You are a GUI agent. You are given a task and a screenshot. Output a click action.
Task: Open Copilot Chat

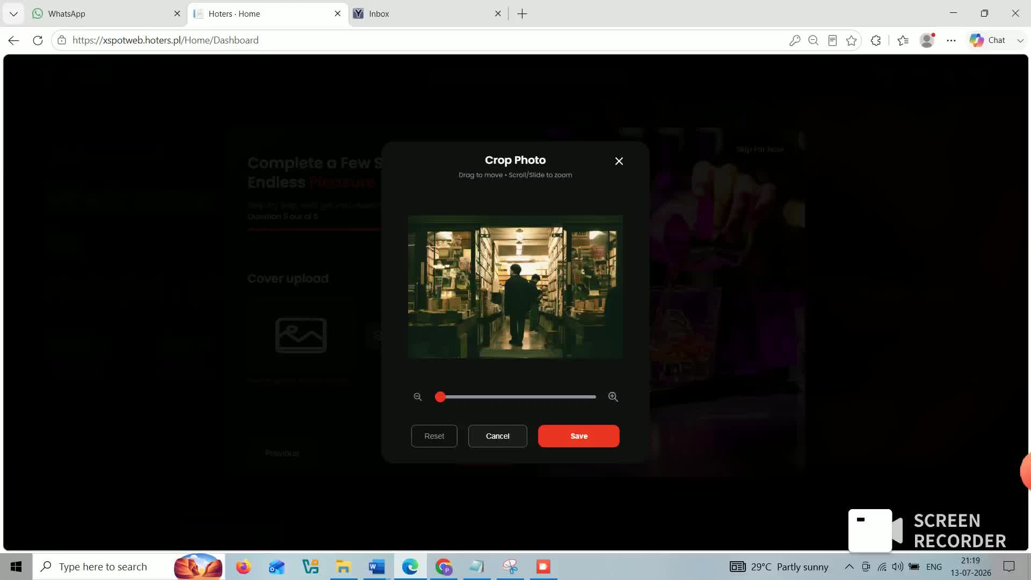[x=988, y=40]
